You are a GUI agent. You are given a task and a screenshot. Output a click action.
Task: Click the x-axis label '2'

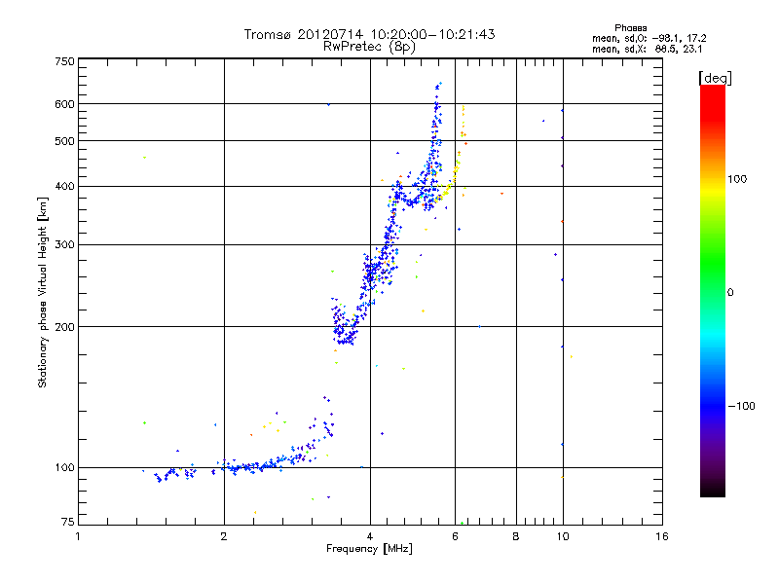tap(224, 536)
